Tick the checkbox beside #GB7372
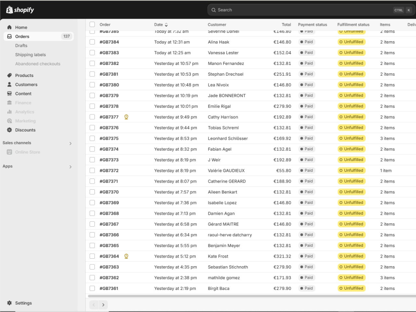Screen dimensions: 416x312 [x=92, y=171]
